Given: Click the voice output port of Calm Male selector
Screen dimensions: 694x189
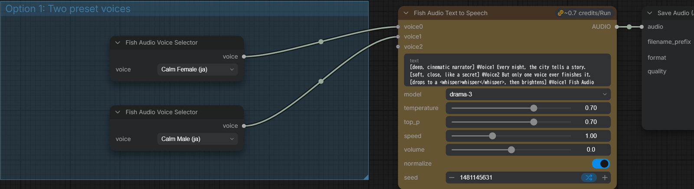Looking at the screenshot, I should (x=244, y=126).
